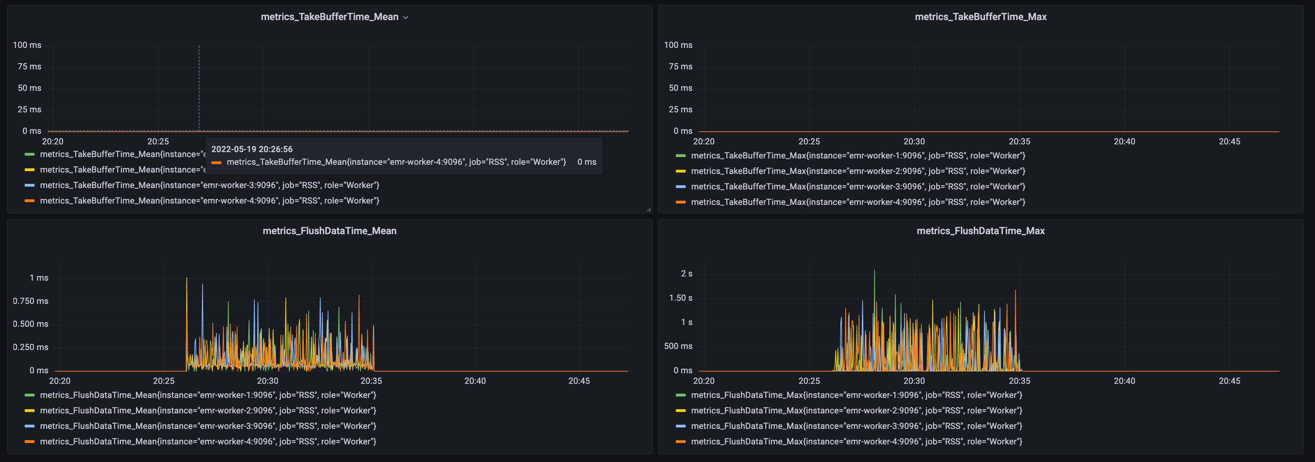Click green swatch of first TakeBufferTime_Mean legend entry
Screen dimensions: 1315x462
coord(30,155)
